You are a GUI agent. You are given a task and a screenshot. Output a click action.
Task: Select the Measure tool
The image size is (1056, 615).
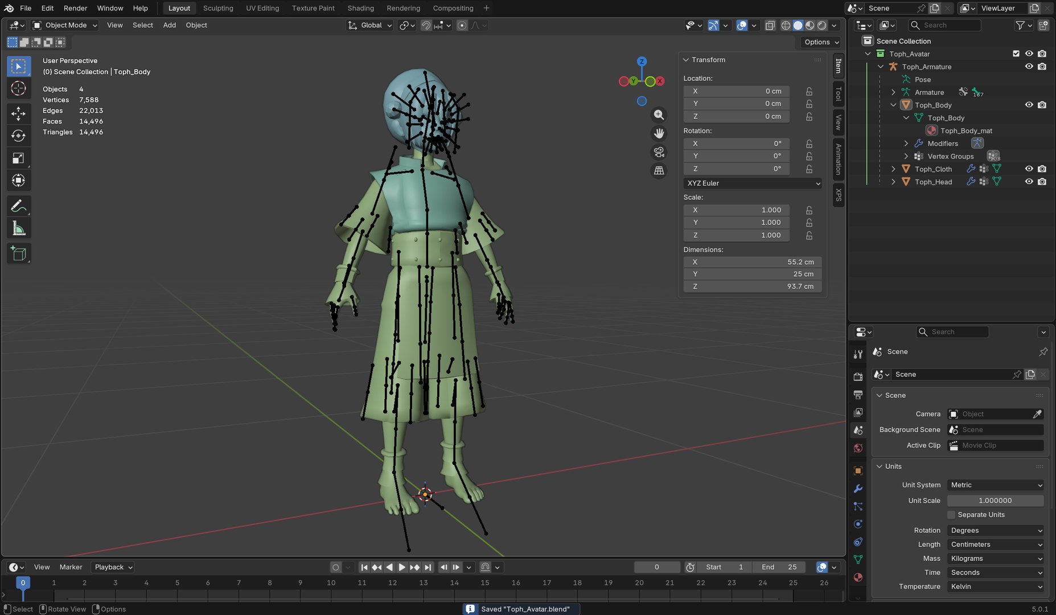(x=19, y=228)
